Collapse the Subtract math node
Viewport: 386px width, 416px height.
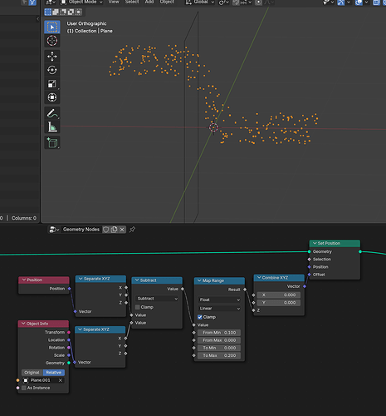pyautogui.click(x=137, y=280)
